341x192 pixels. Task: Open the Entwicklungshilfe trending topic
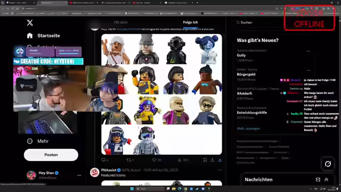(x=251, y=113)
